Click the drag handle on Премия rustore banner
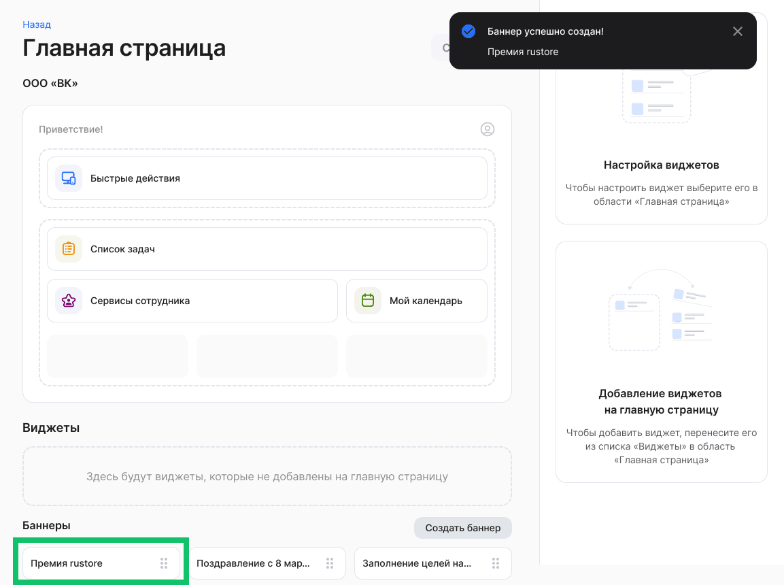Viewport: 784px width, 585px height. coord(163,563)
